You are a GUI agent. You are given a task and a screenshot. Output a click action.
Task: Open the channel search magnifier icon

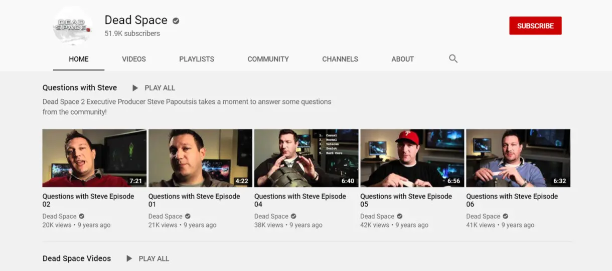[x=453, y=58]
